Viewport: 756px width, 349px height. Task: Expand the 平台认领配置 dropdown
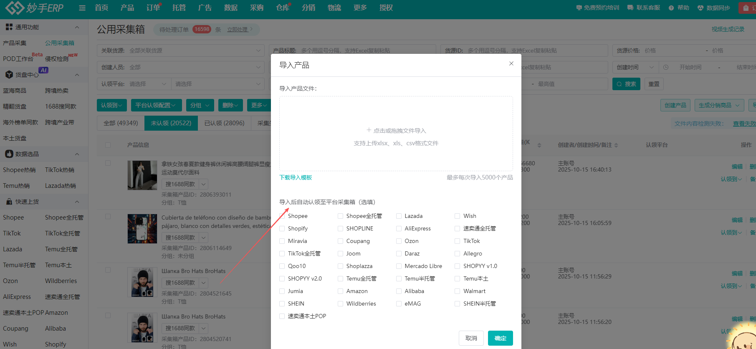[x=156, y=105]
